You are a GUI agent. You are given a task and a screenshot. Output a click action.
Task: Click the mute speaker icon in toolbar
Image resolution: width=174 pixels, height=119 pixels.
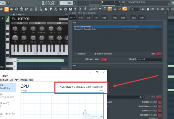(143, 9)
